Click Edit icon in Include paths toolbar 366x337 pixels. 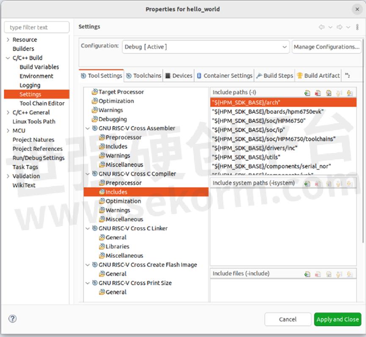(328, 93)
